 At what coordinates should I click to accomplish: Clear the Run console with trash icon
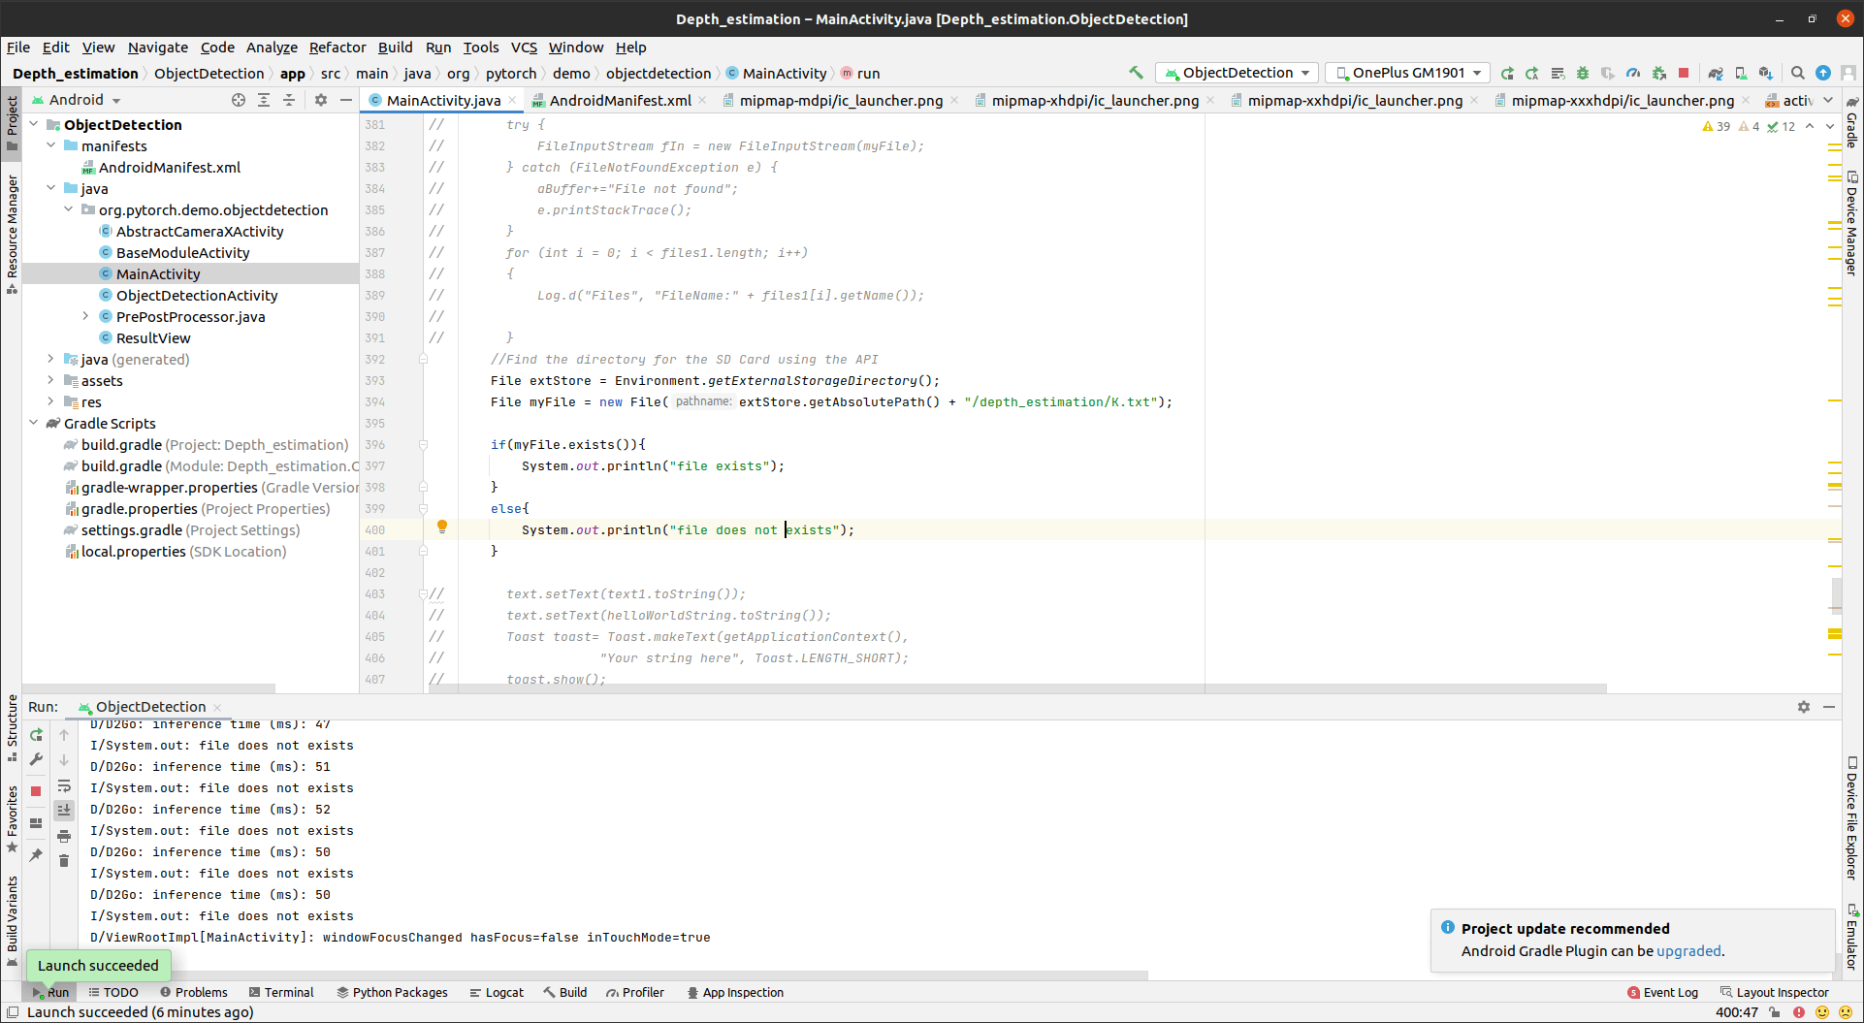point(64,861)
